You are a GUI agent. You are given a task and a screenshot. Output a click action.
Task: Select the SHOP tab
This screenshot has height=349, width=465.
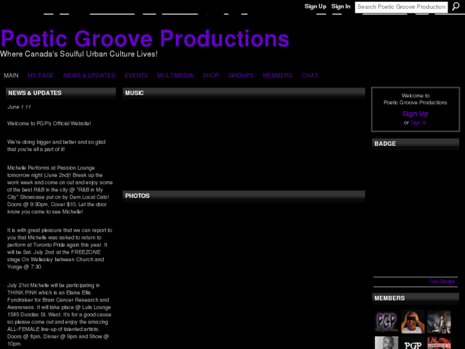pyautogui.click(x=211, y=76)
